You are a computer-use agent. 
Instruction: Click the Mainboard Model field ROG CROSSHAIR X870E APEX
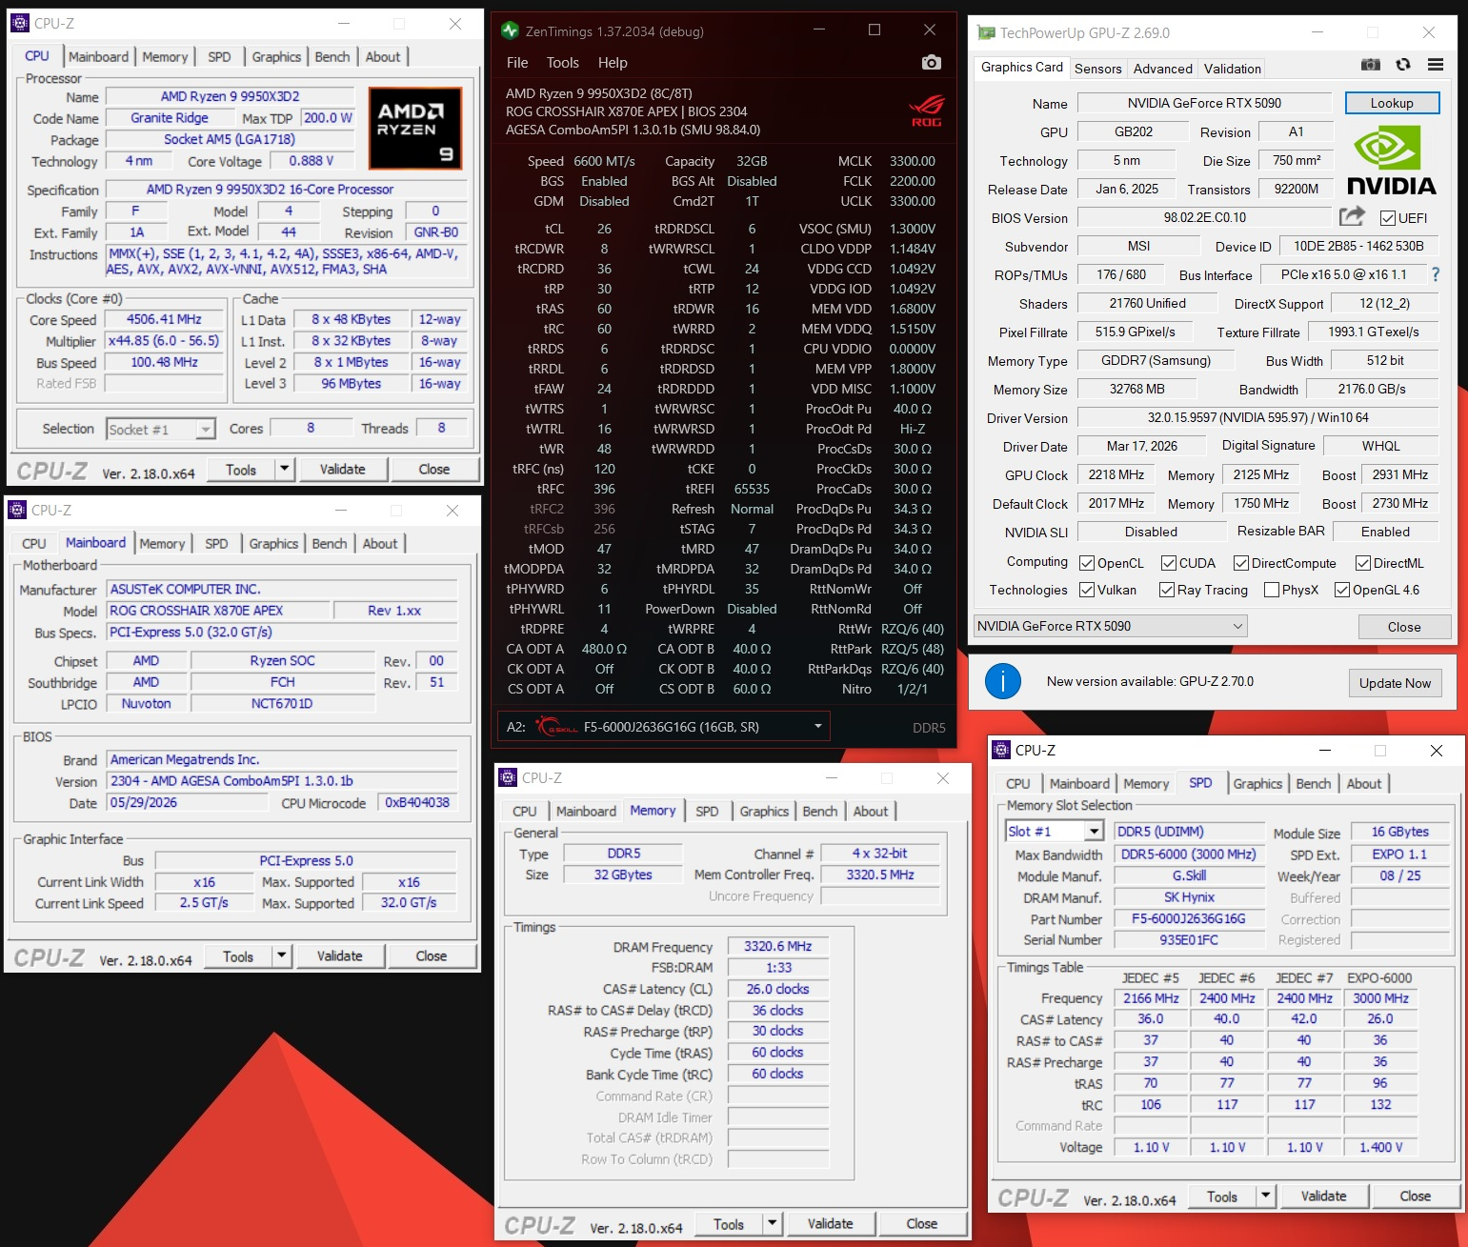(218, 611)
